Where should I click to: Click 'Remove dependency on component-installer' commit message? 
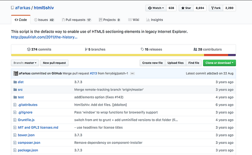point(108,143)
